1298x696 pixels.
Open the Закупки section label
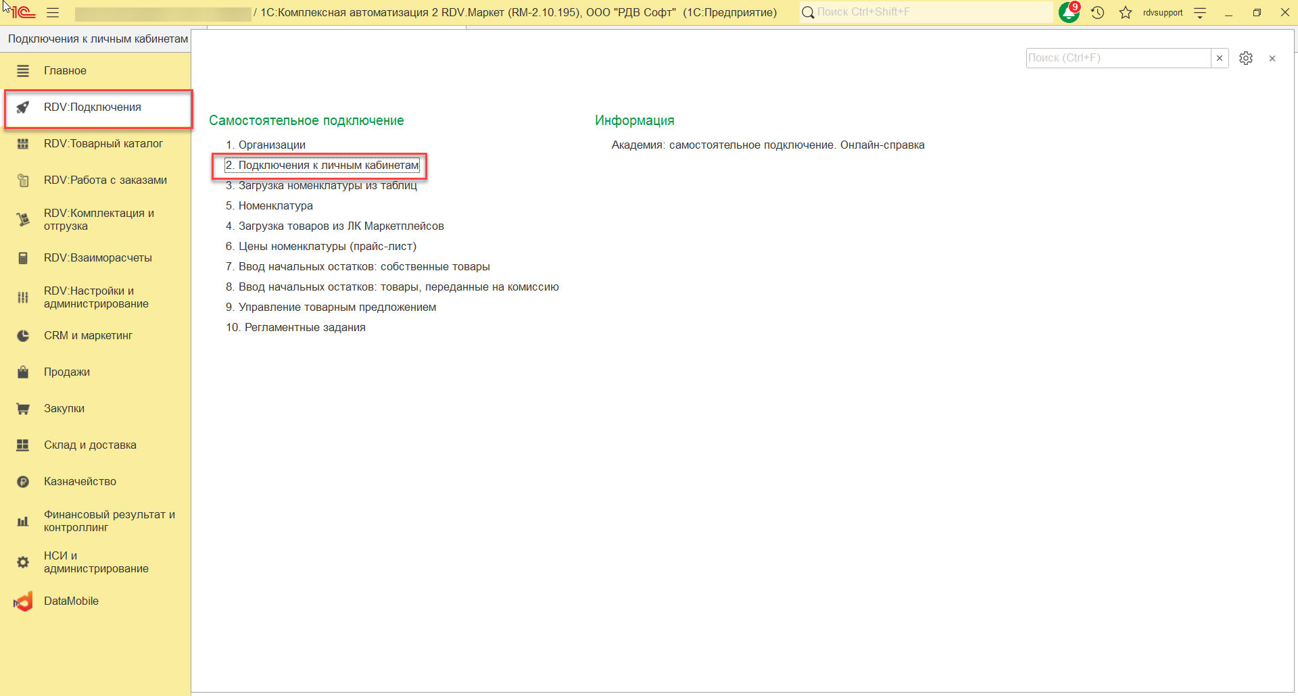click(64, 409)
